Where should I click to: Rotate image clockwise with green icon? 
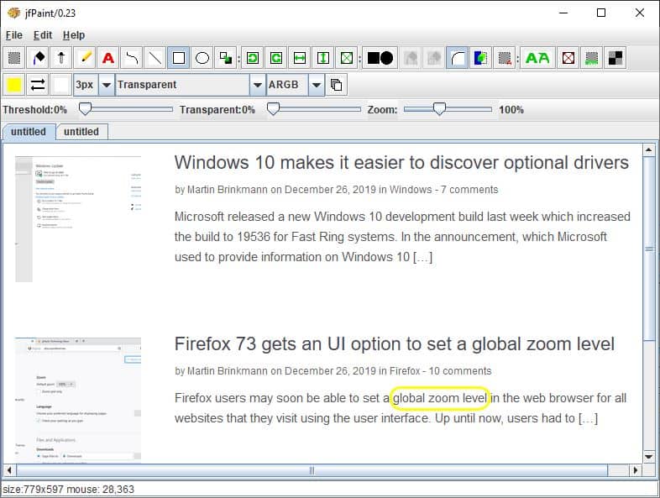click(x=276, y=58)
